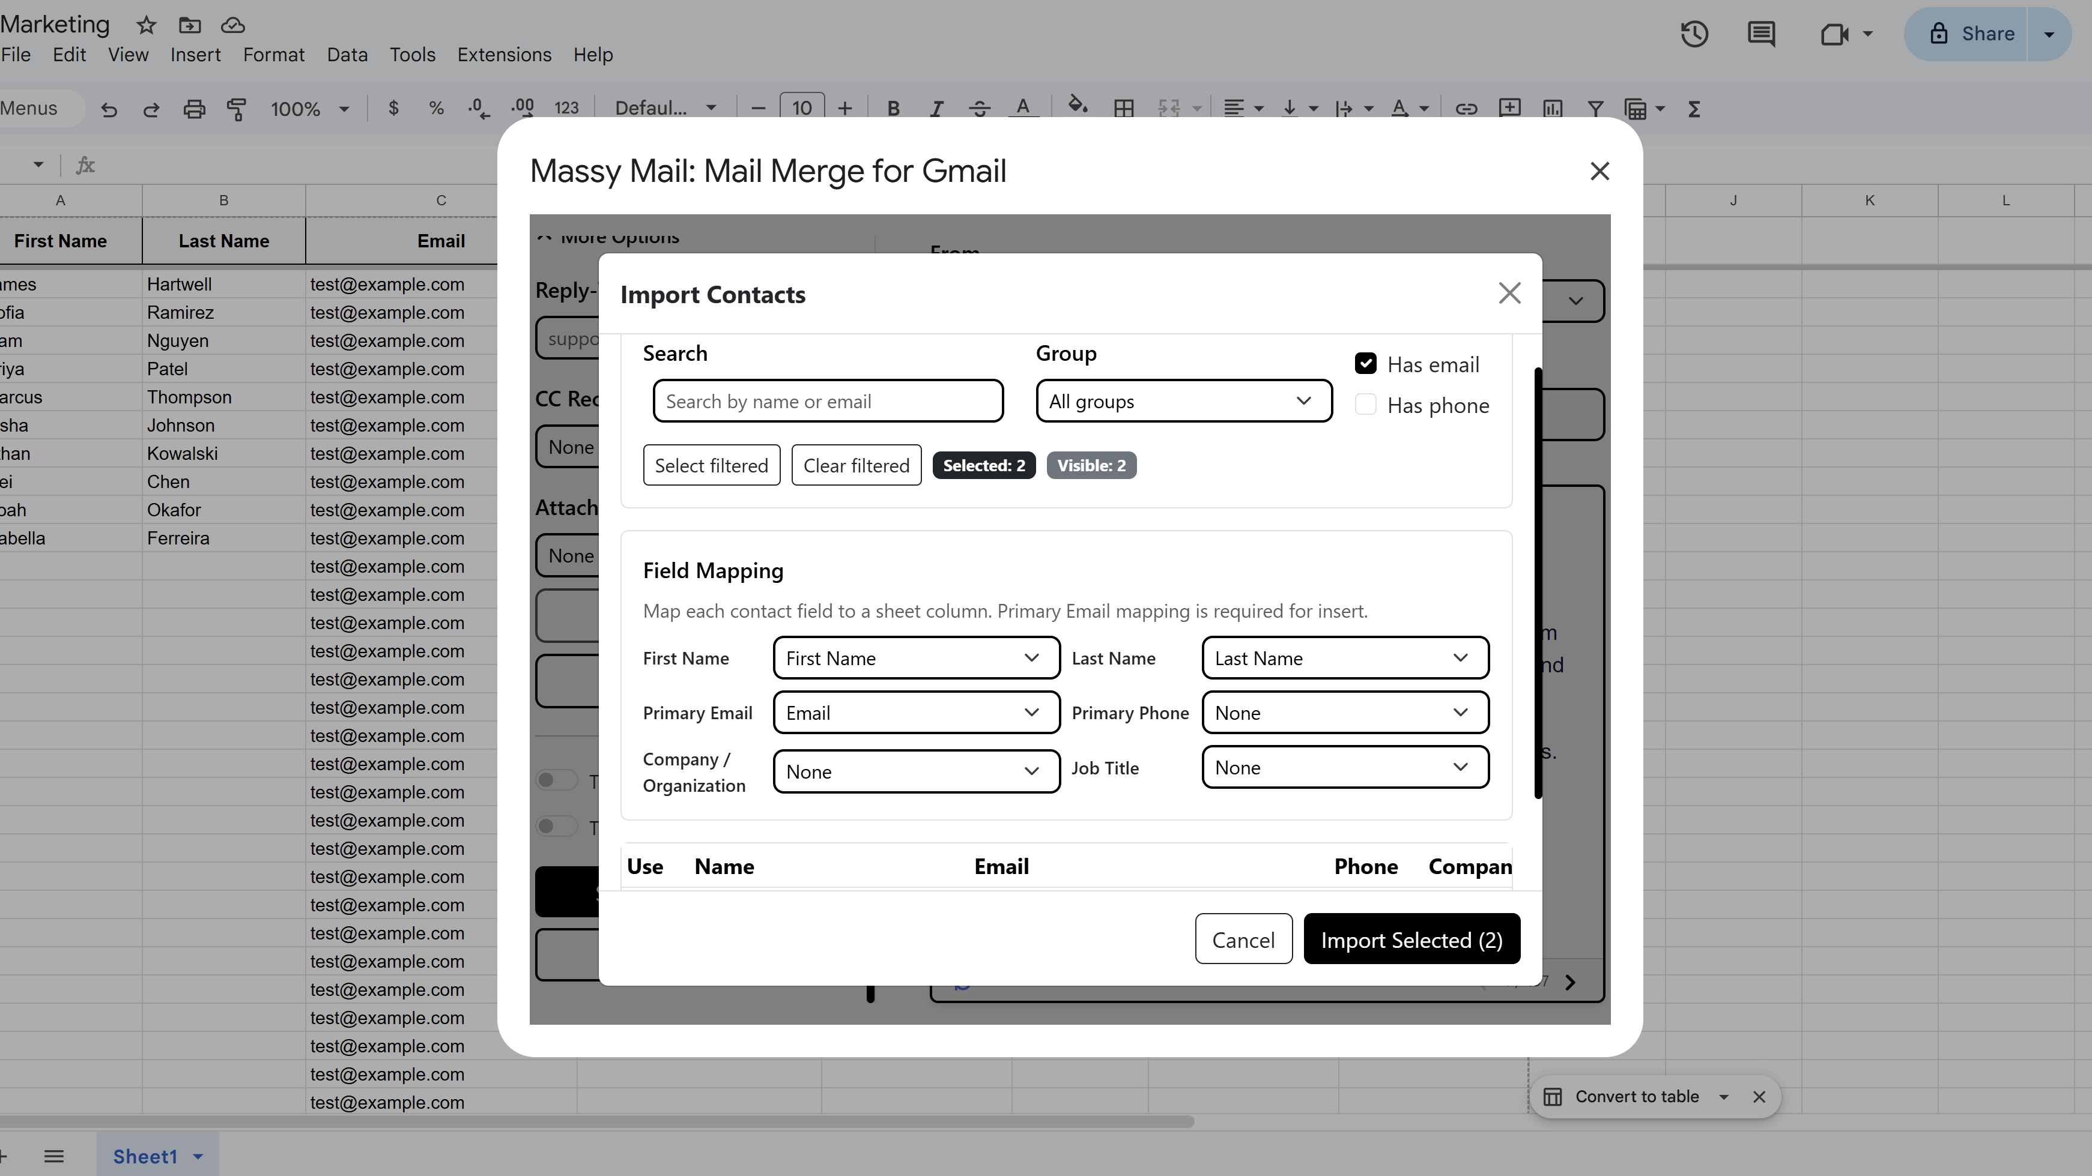Enable the Has phone checkbox
2092x1176 pixels.
(x=1365, y=403)
